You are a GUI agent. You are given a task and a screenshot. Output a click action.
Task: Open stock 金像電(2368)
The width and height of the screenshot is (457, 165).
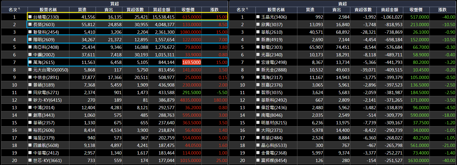coord(274,153)
